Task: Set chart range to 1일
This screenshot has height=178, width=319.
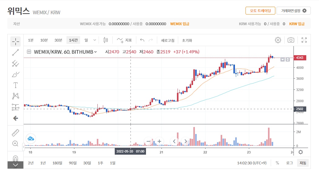Action: 113,163
